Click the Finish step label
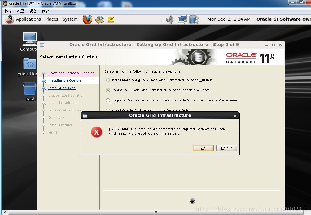This screenshot has height=215, width=311. (x=53, y=132)
